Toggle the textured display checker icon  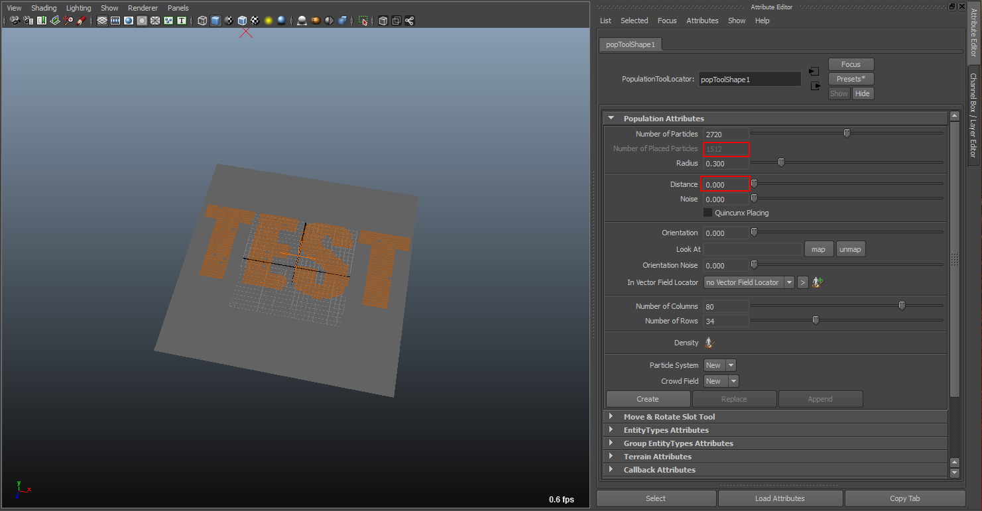click(x=255, y=21)
